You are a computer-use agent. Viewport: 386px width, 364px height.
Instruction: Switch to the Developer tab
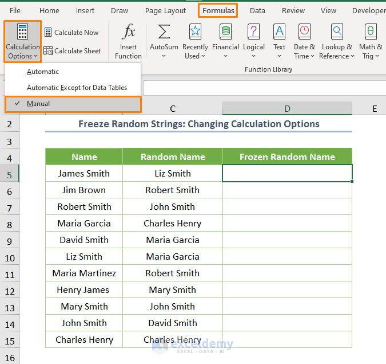point(369,11)
